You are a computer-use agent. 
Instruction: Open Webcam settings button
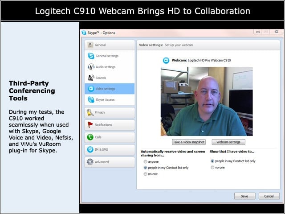tap(228, 142)
